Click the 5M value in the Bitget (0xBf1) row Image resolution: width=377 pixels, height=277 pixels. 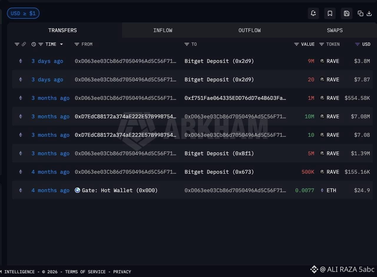(311, 154)
